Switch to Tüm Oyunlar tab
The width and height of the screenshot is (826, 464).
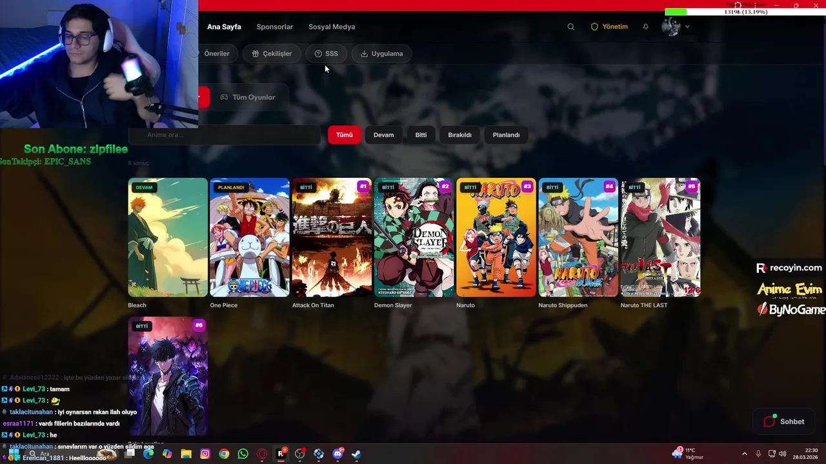(x=248, y=97)
